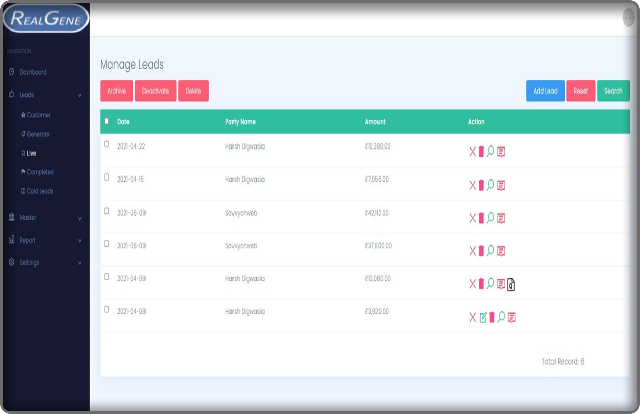Click the Add Lead button
The height and width of the screenshot is (414, 640).
[545, 91]
